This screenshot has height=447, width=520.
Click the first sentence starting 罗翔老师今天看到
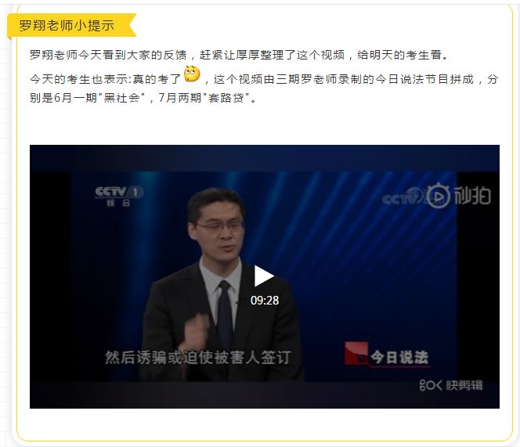[x=239, y=55]
